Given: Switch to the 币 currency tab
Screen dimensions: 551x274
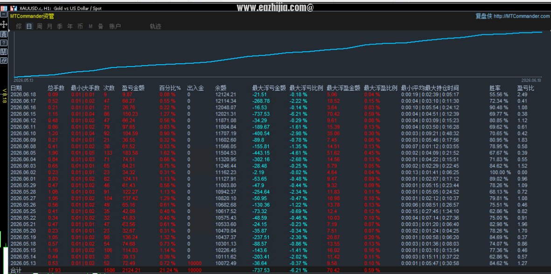Looking at the screenshot, I should pos(80,26).
